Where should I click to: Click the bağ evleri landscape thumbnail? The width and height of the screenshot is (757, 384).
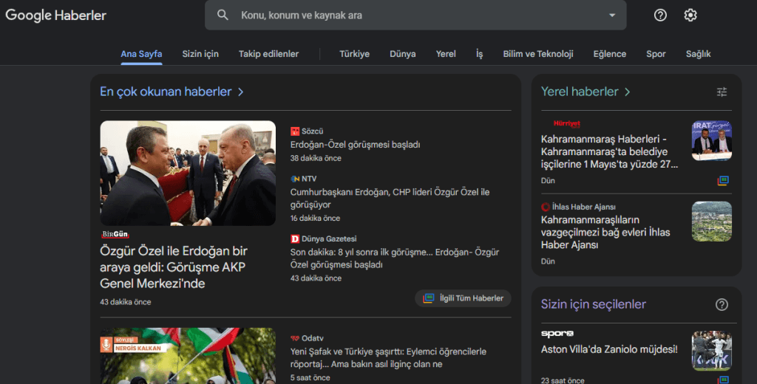click(712, 222)
